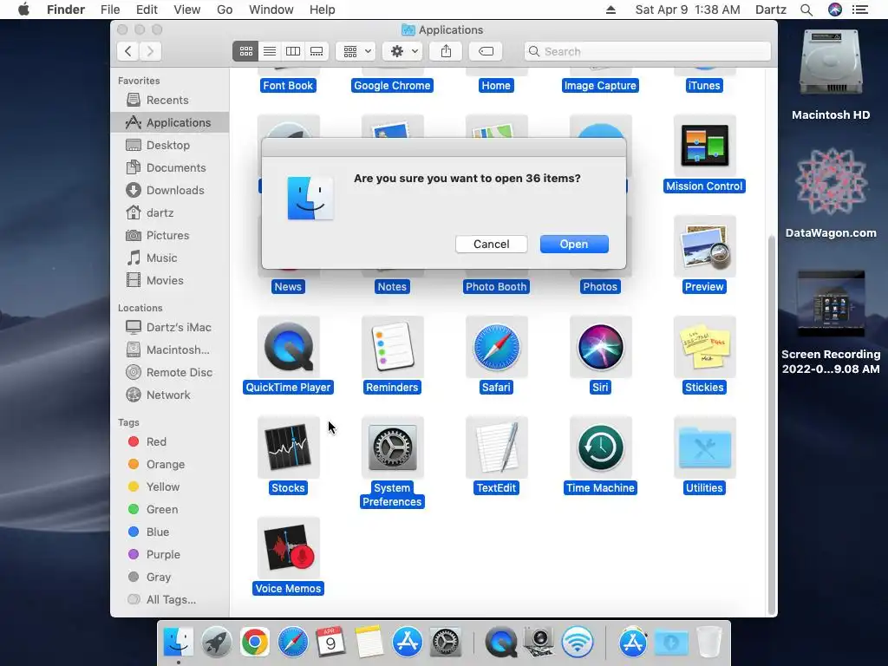Select the Green tag in sidebar
The height and width of the screenshot is (666, 888).
169,510
